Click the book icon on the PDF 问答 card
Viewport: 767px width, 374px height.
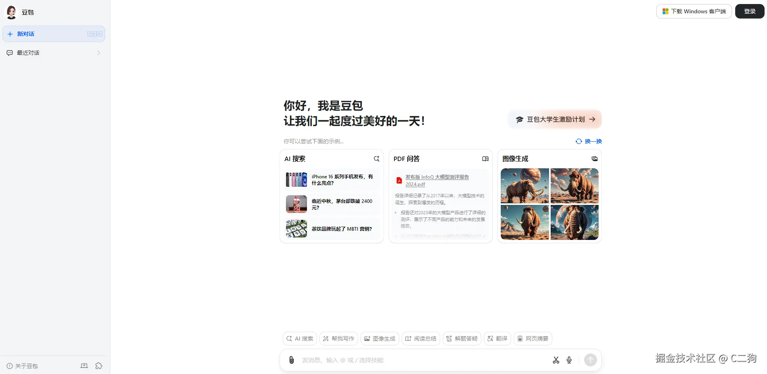485,159
